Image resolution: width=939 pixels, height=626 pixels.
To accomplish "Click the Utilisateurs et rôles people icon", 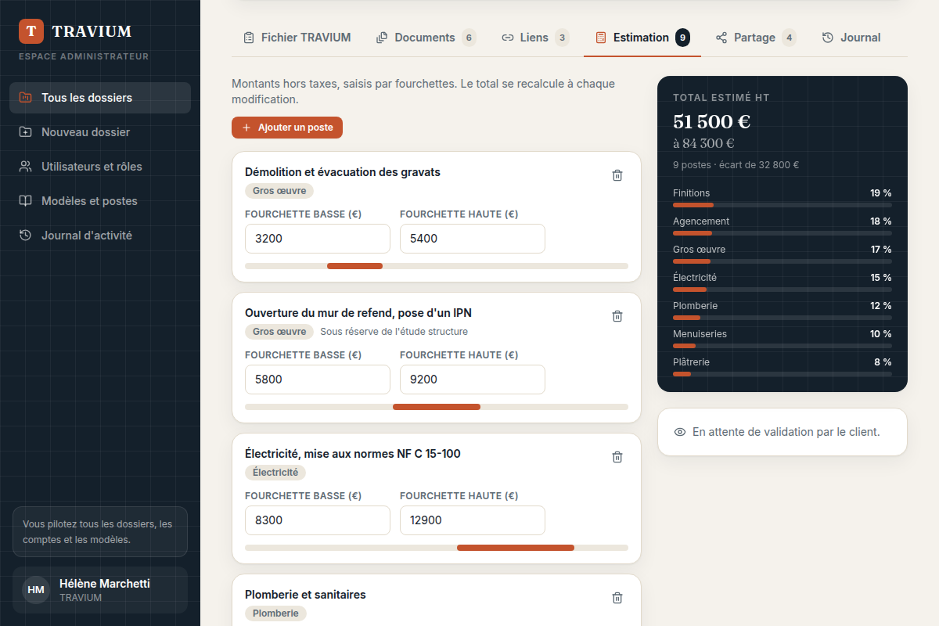I will point(26,167).
